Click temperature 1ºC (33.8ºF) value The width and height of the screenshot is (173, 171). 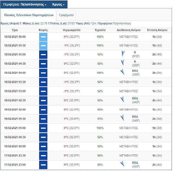pyautogui.click(x=72, y=119)
